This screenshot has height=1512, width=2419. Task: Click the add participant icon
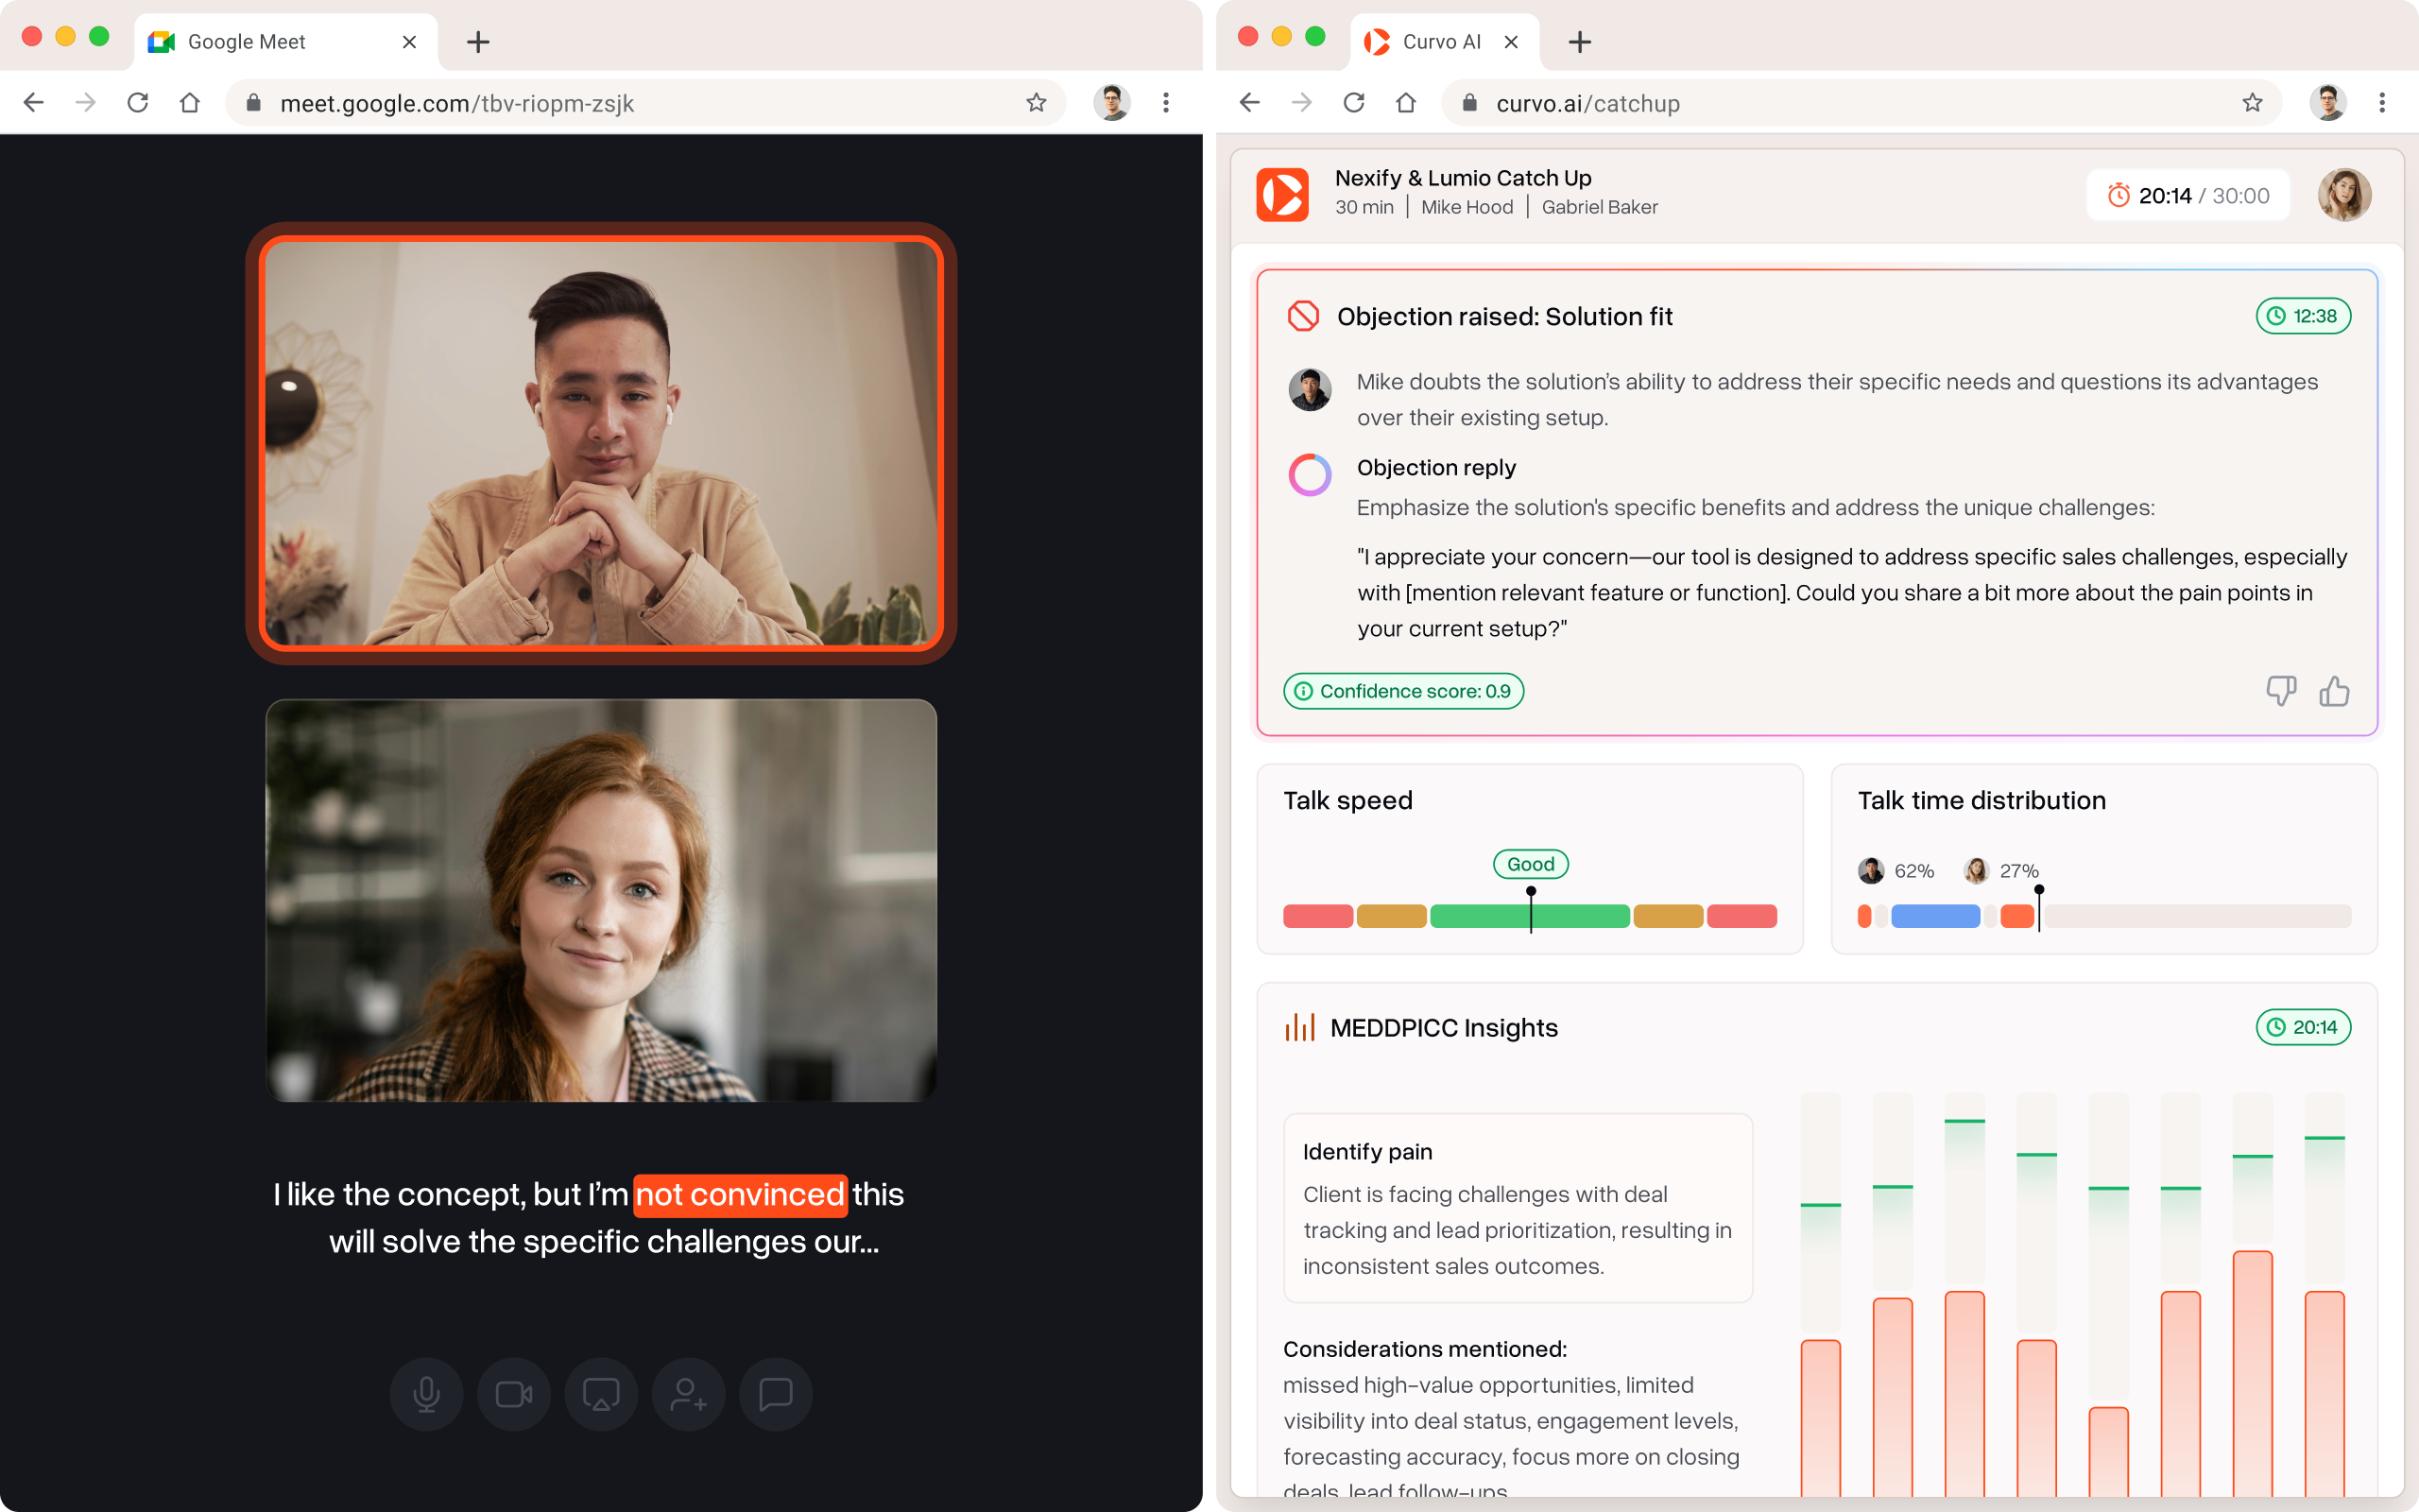(689, 1394)
